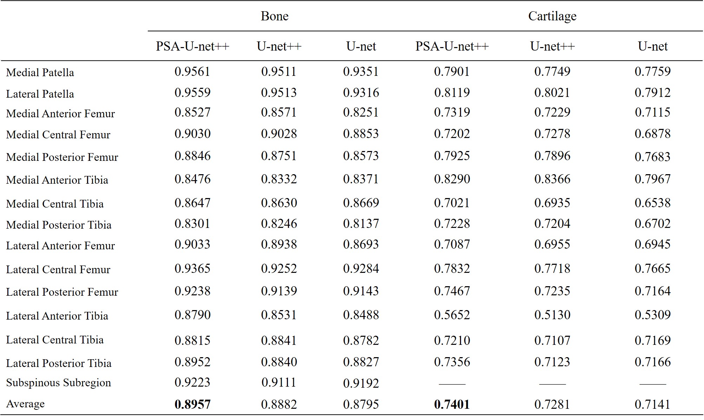
Task: Click the Cartilage column group header
Action: point(552,16)
